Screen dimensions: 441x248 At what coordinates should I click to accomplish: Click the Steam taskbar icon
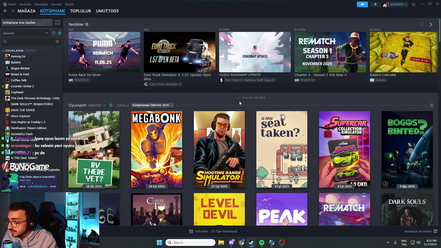point(251,242)
